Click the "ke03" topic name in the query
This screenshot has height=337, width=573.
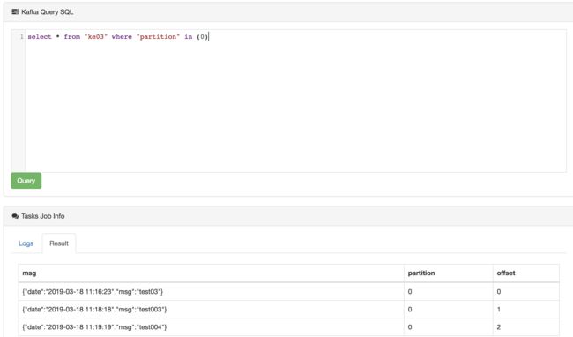[96, 36]
